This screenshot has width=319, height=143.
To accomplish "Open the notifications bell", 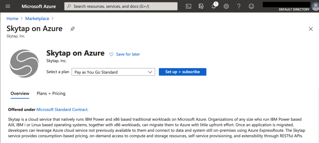I will pyautogui.click(x=214, y=6).
